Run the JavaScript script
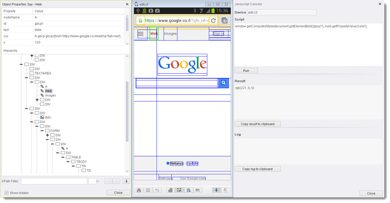This screenshot has width=390, height=203. point(246,71)
